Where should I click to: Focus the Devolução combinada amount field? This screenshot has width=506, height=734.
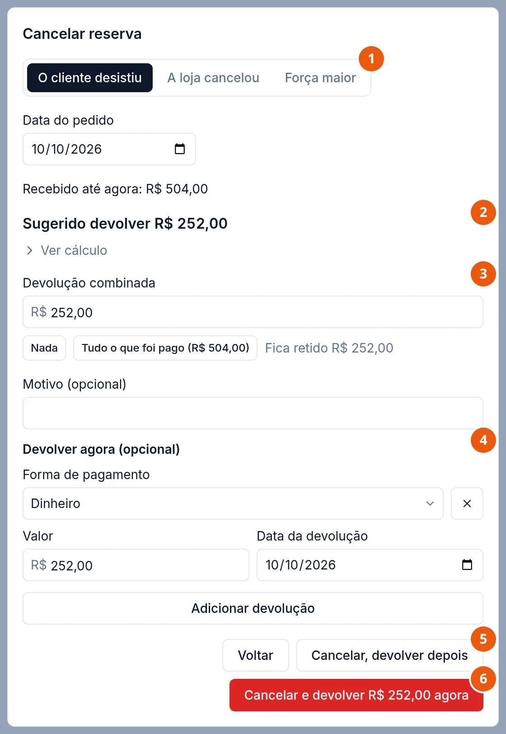(x=253, y=312)
